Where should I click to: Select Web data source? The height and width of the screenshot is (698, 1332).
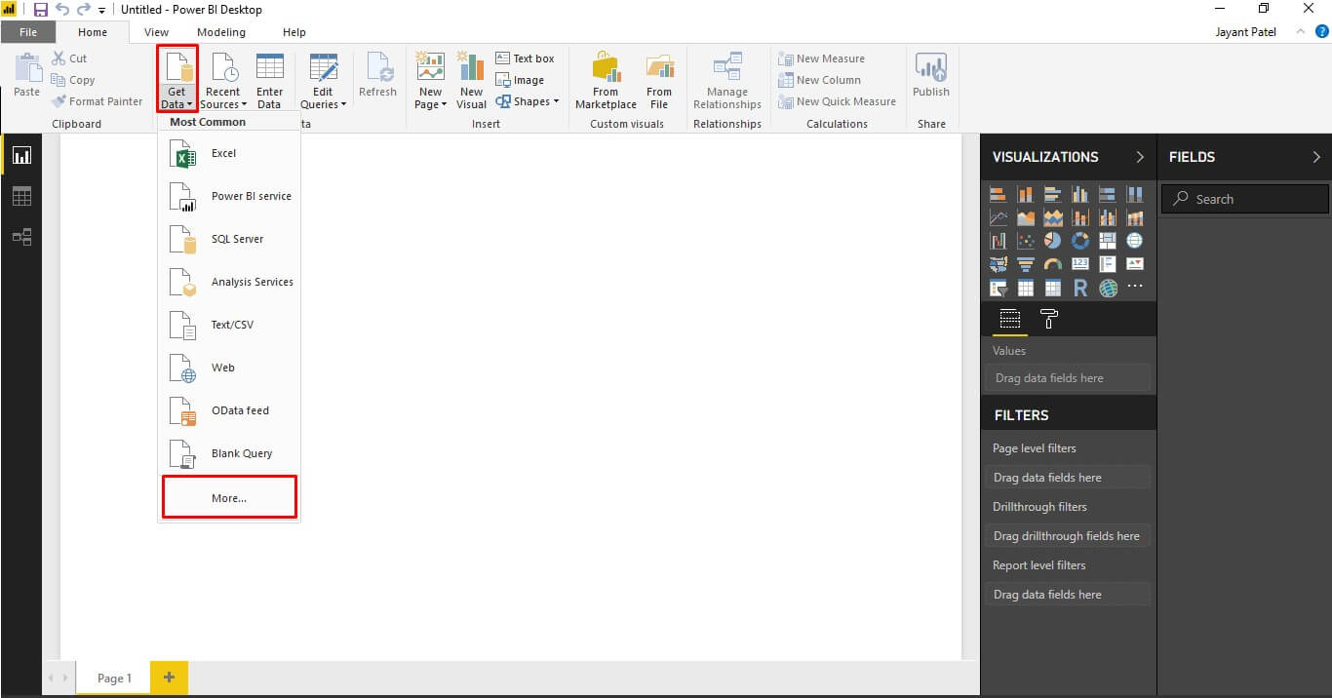(x=229, y=368)
